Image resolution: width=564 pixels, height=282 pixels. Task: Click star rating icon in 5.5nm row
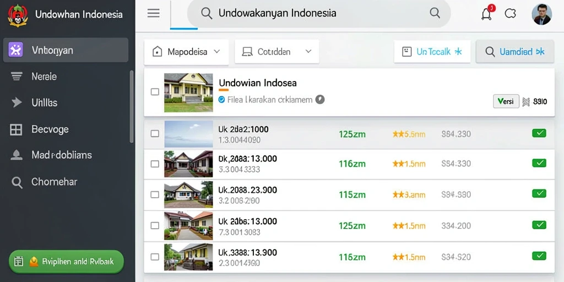(398, 134)
